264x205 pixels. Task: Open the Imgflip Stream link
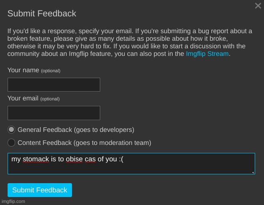[207, 54]
